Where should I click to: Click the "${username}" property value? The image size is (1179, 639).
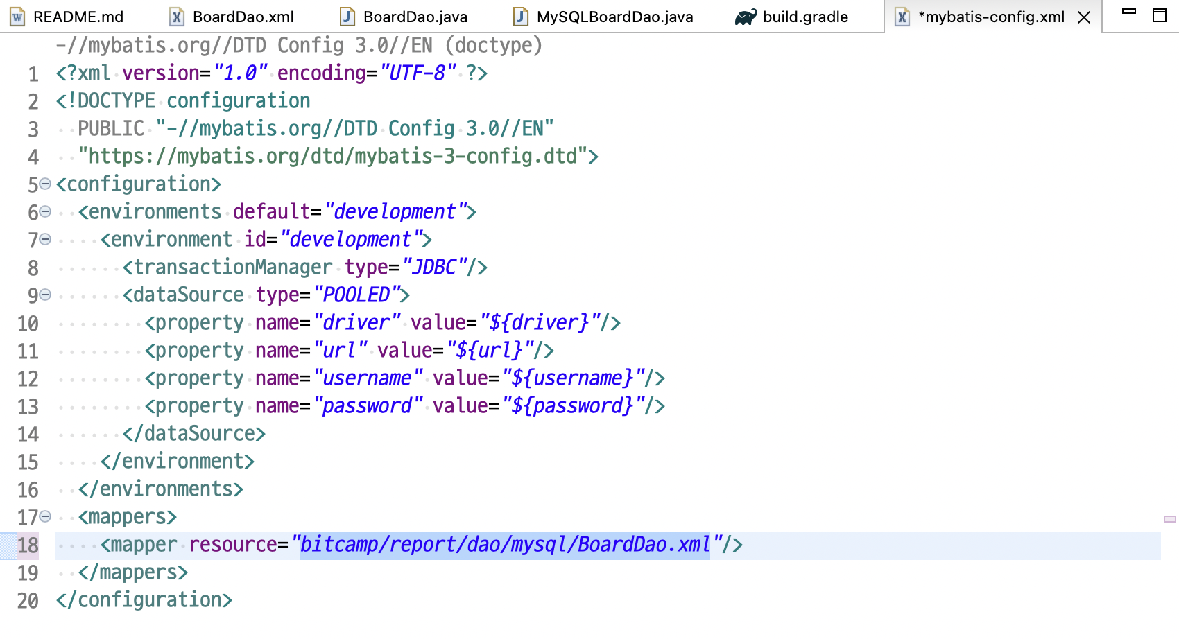point(574,378)
